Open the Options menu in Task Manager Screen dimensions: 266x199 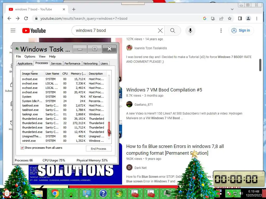[x=30, y=56]
